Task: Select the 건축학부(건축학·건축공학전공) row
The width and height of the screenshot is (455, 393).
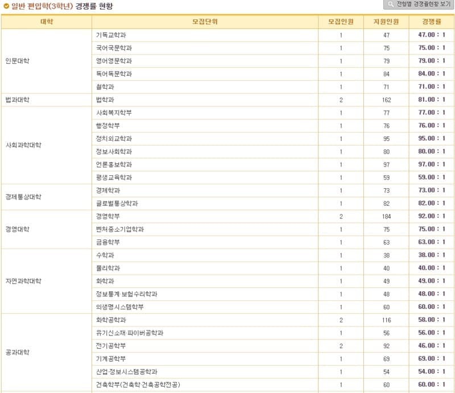Action: (x=273, y=385)
